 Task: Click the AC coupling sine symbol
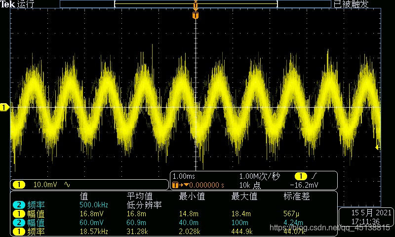click(x=67, y=185)
